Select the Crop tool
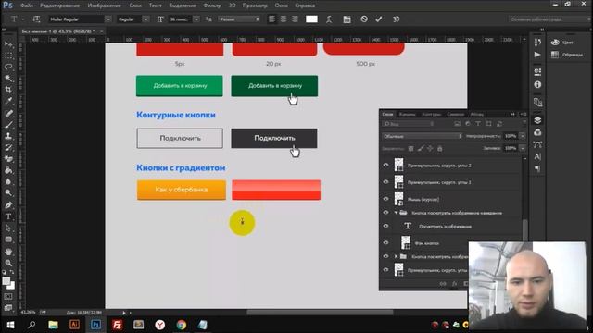This screenshot has height=333, width=593. (x=8, y=90)
